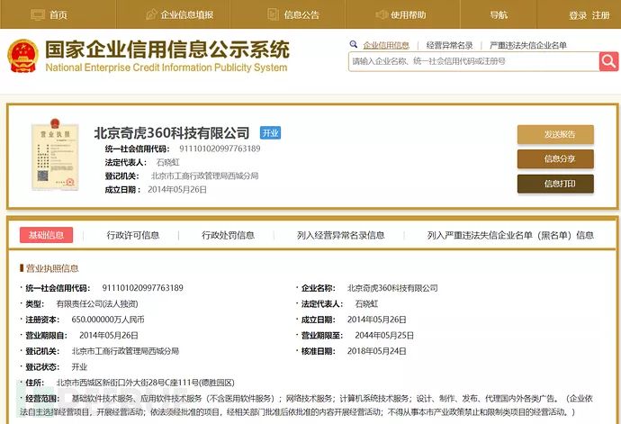Click the blue 开业 status badge

(271, 132)
